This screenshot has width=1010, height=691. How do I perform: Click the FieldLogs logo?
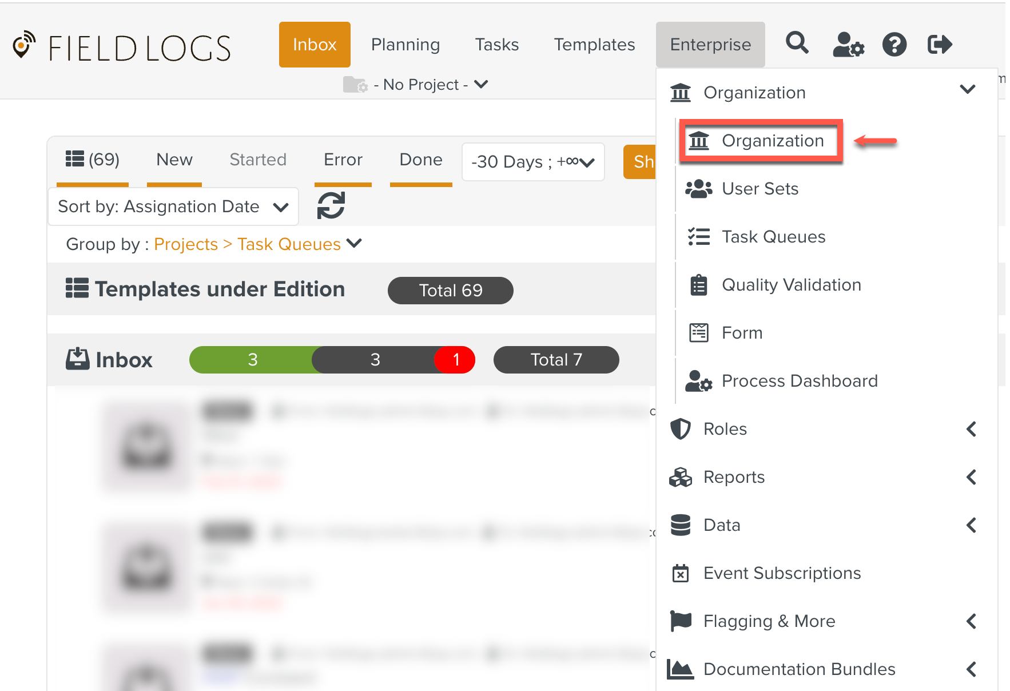pos(122,47)
